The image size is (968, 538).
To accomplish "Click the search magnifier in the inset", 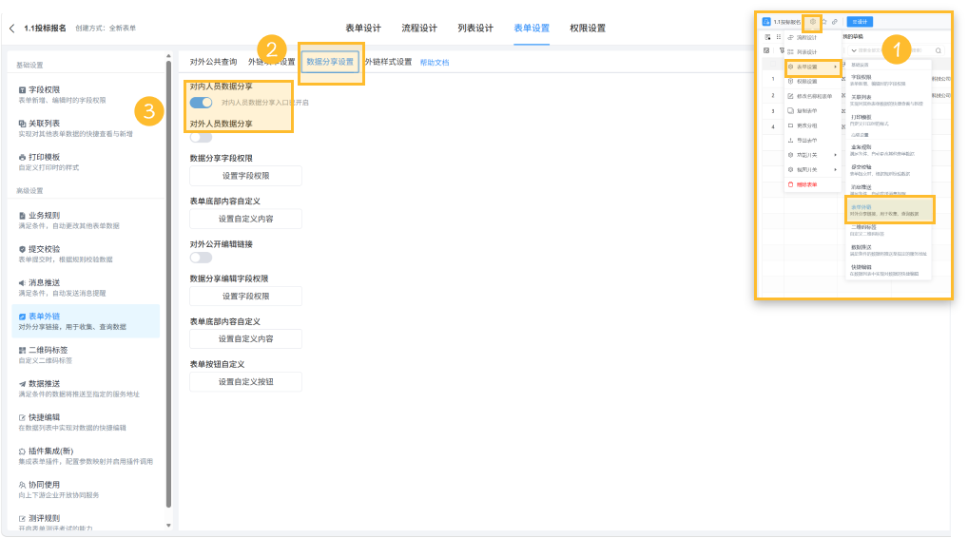I will click(939, 50).
